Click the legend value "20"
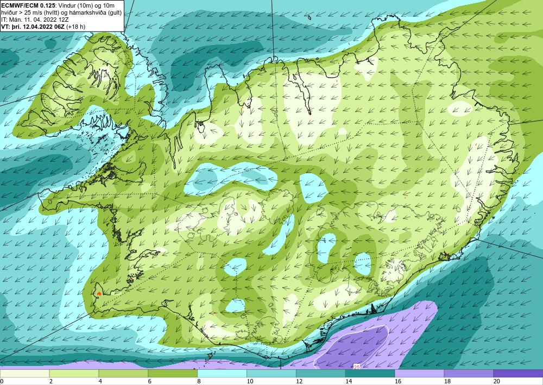The image size is (543, 385). point(497,382)
